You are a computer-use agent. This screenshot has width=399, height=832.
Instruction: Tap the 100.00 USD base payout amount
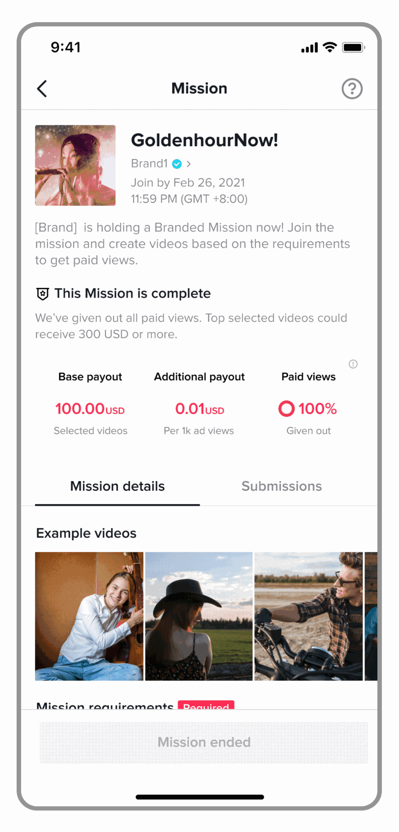coord(90,409)
